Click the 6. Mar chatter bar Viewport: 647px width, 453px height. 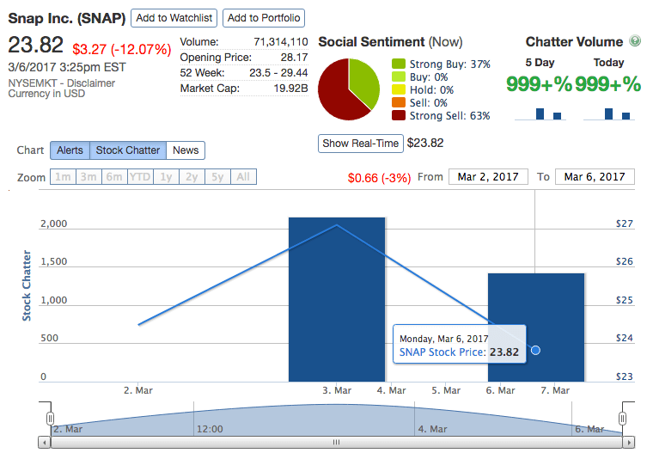[x=536, y=328]
